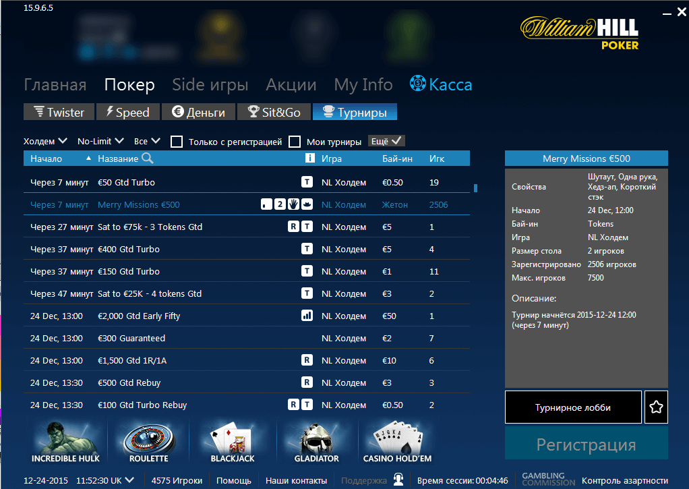Launch the Gladiator slot game

coord(316,441)
